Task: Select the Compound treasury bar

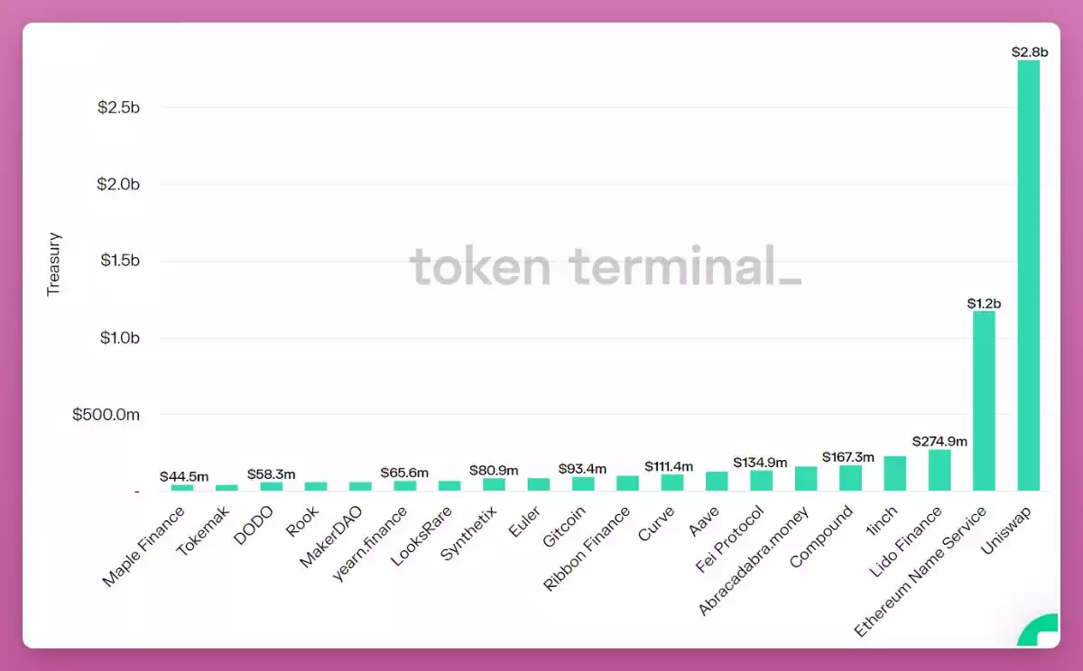Action: point(850,478)
